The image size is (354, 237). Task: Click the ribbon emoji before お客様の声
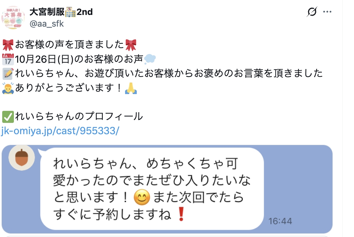click(8, 45)
